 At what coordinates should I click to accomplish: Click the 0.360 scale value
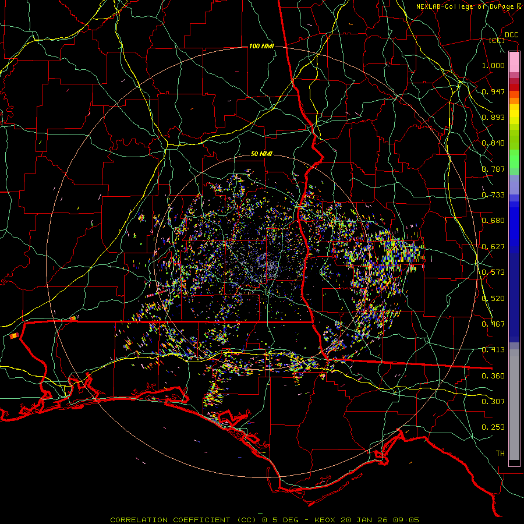click(493, 376)
